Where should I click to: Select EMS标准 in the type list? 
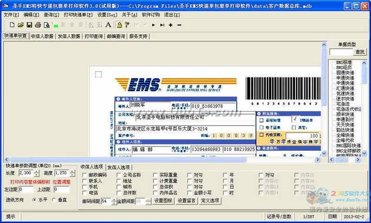[344, 63]
